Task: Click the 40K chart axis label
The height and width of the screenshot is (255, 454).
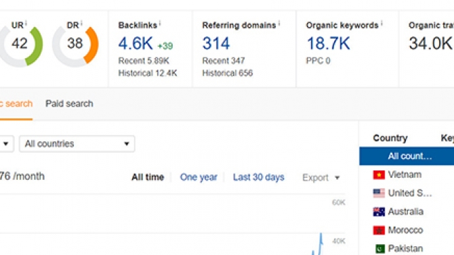Action: [x=339, y=241]
